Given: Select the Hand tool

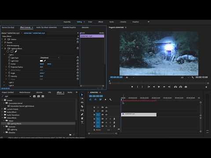Looking at the screenshot, I should (x=82, y=118).
